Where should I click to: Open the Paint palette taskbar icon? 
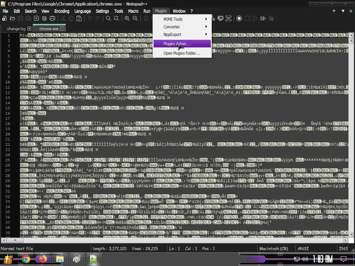pyautogui.click(x=77, y=259)
